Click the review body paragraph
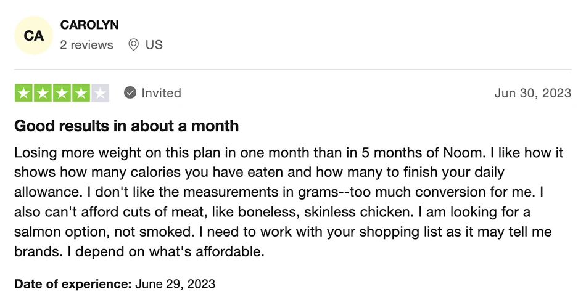The image size is (586, 297). [289, 202]
